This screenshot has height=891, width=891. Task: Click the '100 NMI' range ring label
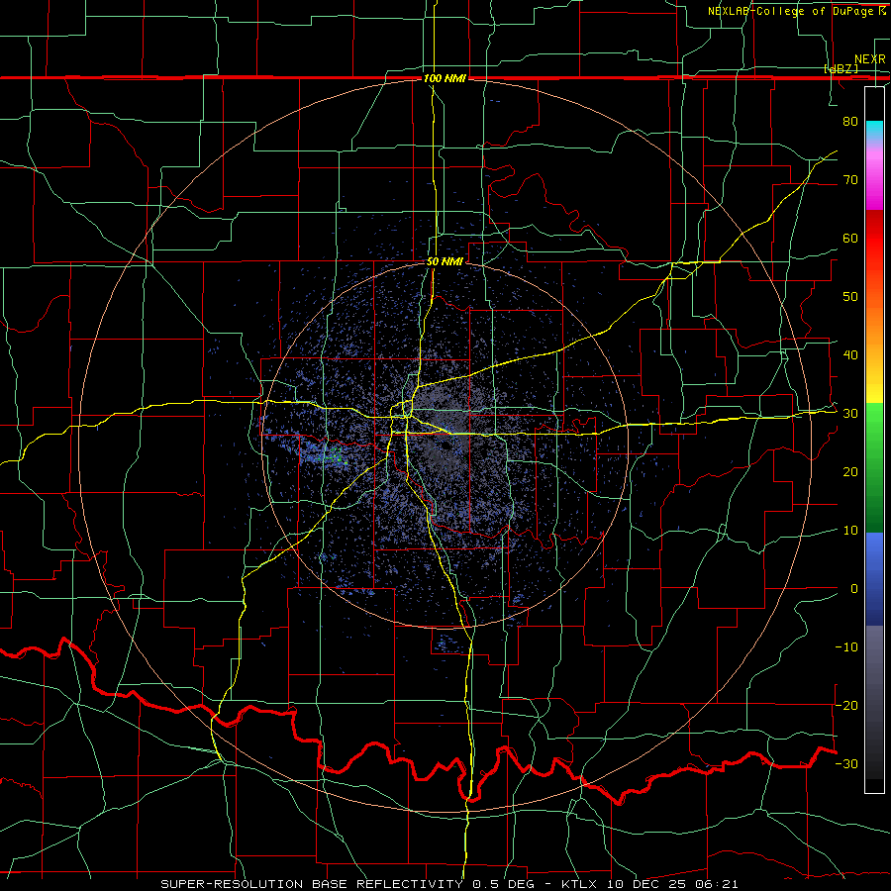(x=445, y=78)
